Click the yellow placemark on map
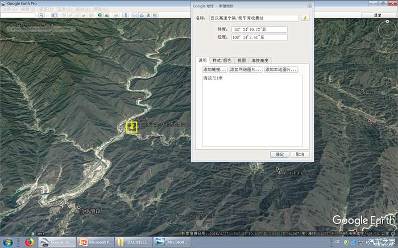Screen dimensions: 398x248 coord(131,127)
